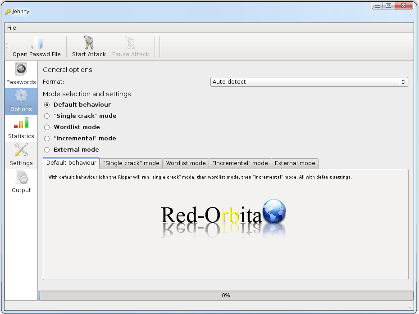This screenshot has height=314, width=419.
Task: Open the Settings tools panel
Action: [x=21, y=155]
